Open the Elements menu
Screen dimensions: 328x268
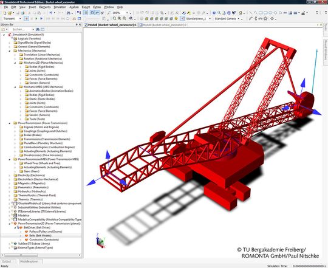pos(45,7)
